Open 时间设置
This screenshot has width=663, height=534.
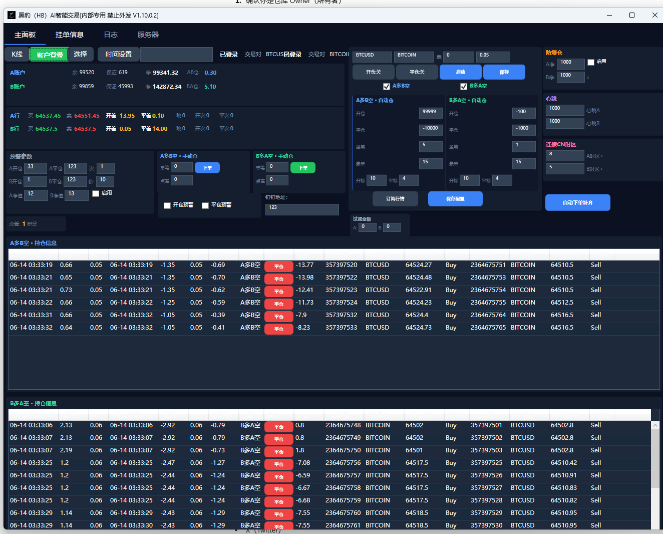tap(119, 54)
